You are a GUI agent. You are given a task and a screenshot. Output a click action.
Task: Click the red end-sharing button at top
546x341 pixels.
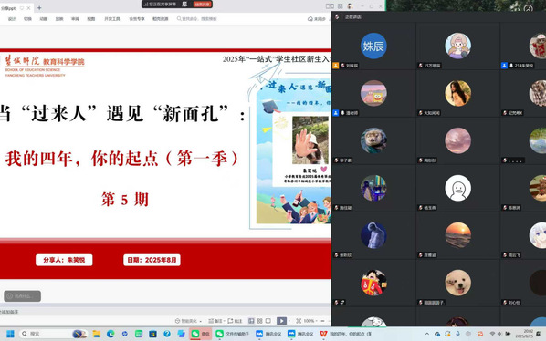point(203,5)
